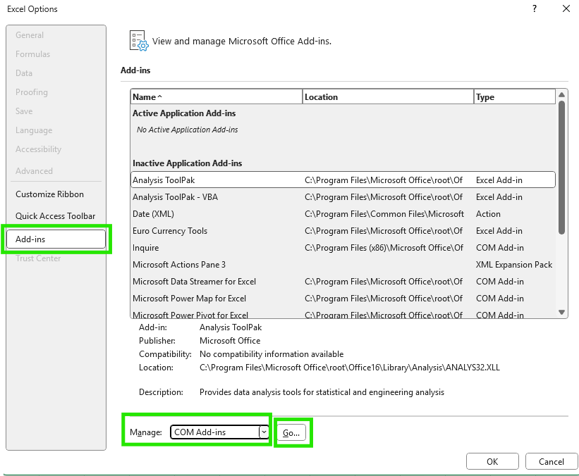Image resolution: width=579 pixels, height=476 pixels.
Task: Open the General options category
Action: pos(30,35)
